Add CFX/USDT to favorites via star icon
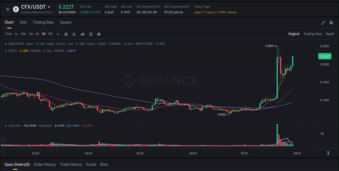 tap(8, 9)
